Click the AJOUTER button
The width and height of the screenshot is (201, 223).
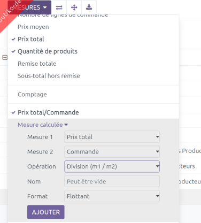click(x=46, y=212)
